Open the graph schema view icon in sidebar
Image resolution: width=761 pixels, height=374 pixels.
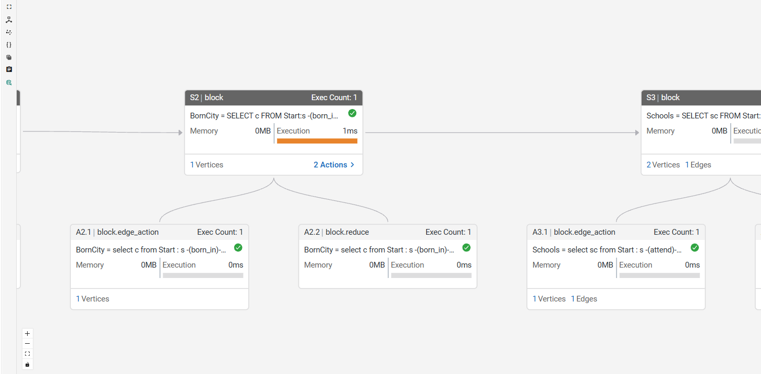[x=9, y=20]
